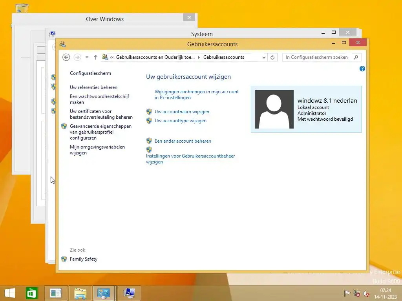Click the Control Panel taskbar button

[104, 293]
